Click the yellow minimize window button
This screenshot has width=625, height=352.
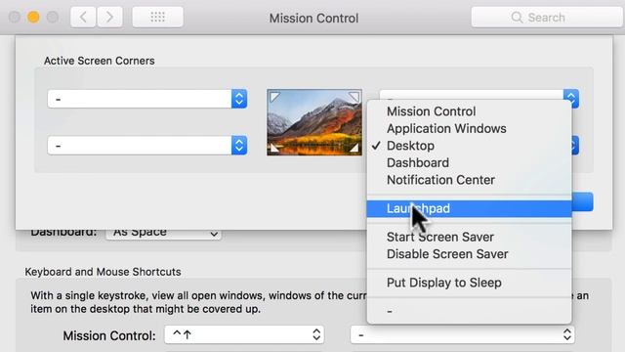(x=33, y=18)
